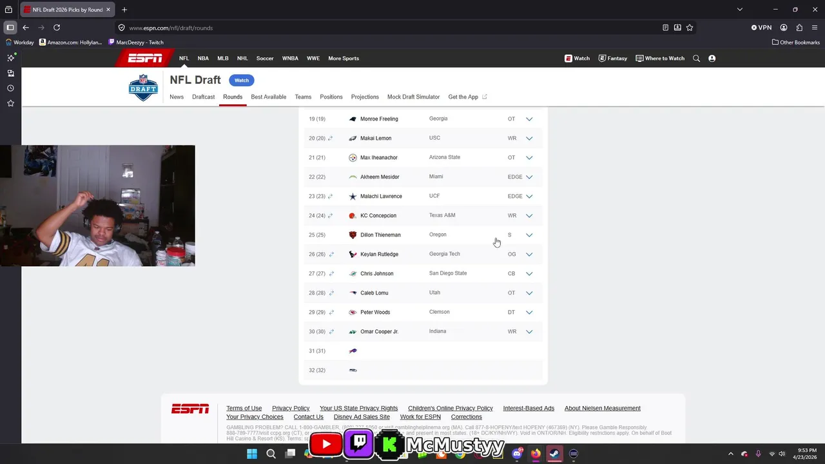
Task: Click the Chris Johnson player name
Action: (376, 273)
